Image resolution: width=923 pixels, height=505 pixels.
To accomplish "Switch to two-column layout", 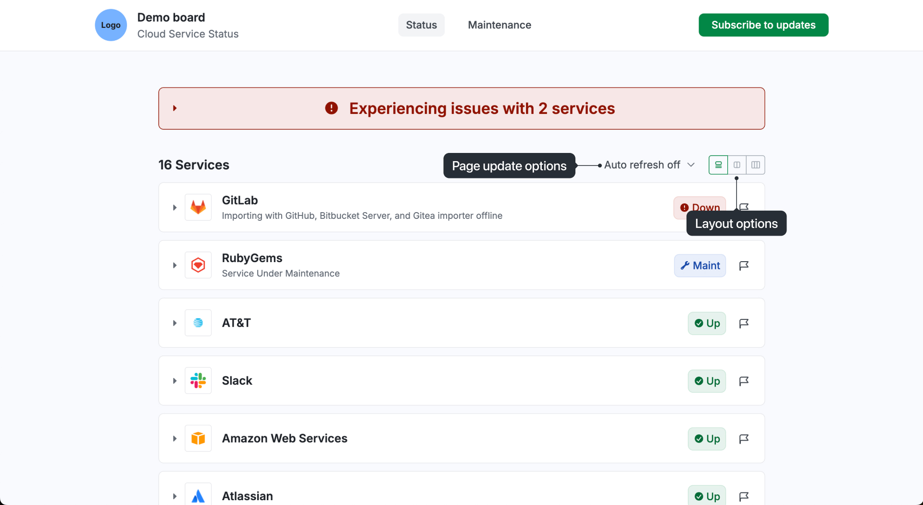I will [x=737, y=165].
